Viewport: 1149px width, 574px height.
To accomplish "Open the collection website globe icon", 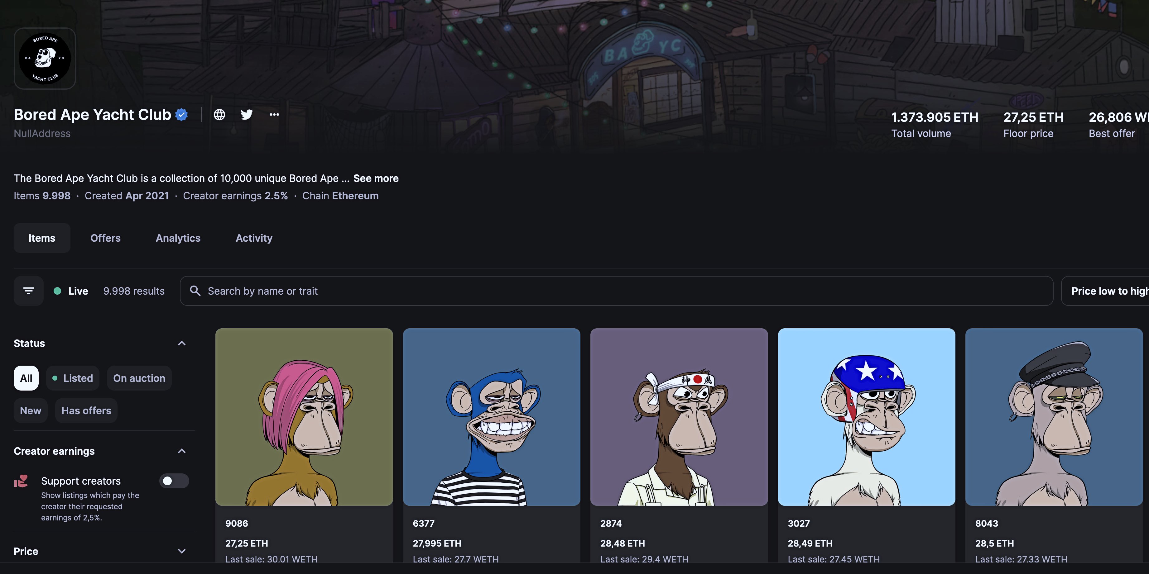I will 219,115.
